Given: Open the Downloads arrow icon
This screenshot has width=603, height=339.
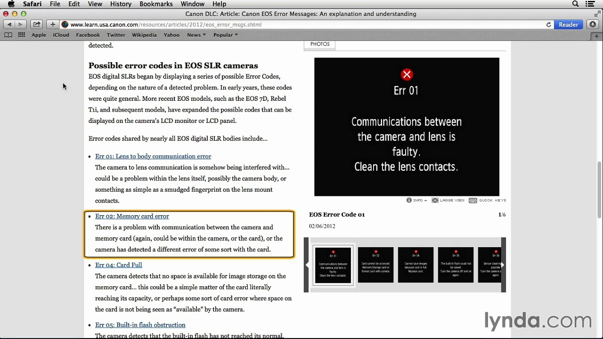Looking at the screenshot, I should 593,24.
